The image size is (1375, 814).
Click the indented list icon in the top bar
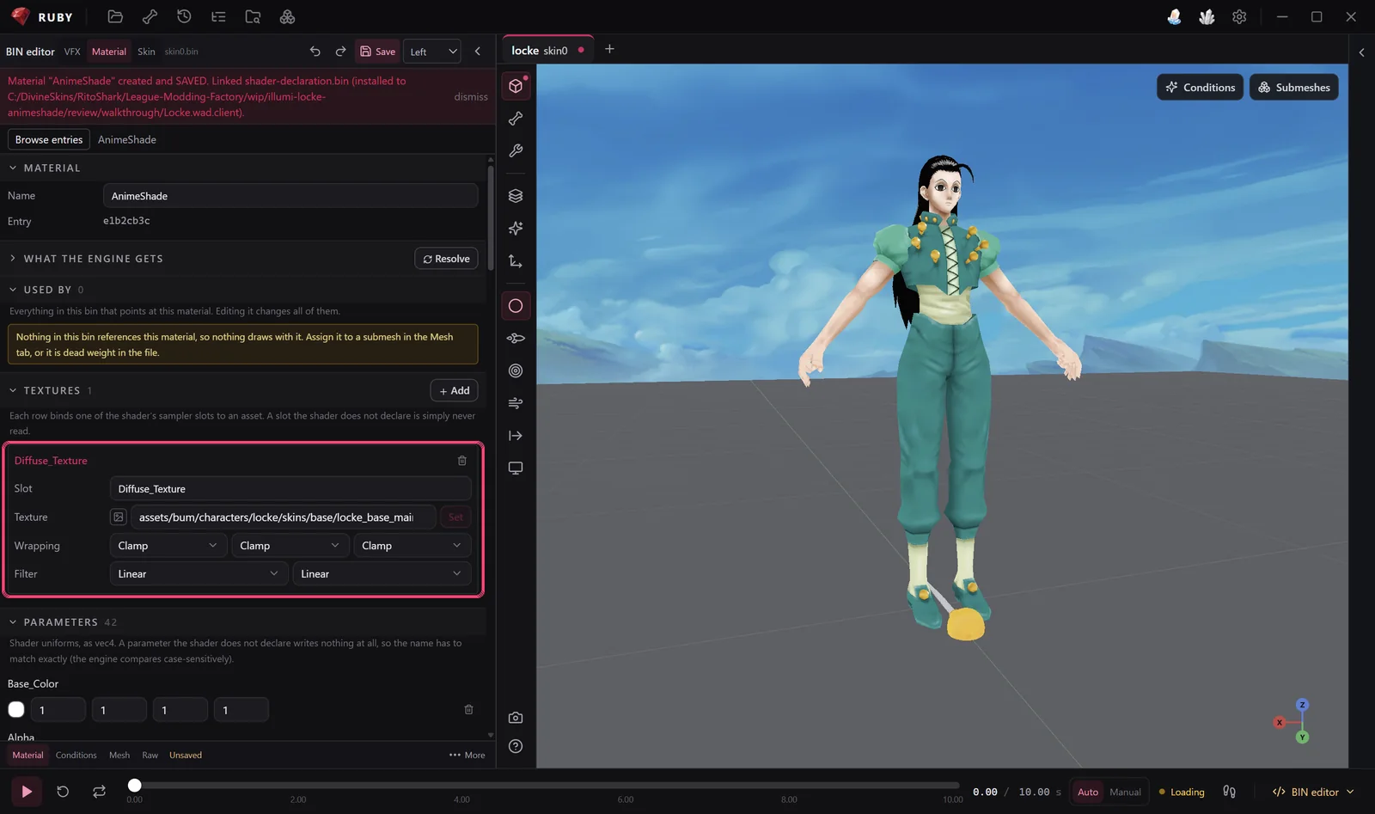tap(218, 16)
